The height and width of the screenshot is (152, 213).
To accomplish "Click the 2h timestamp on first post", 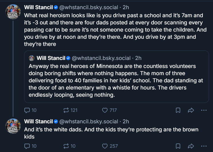I will point(126,7).
